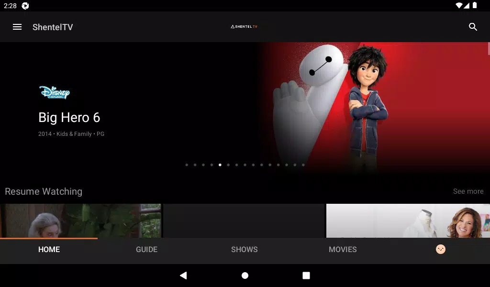This screenshot has height=287, width=490.
Task: Click the ShentelTV app title
Action: (53, 27)
